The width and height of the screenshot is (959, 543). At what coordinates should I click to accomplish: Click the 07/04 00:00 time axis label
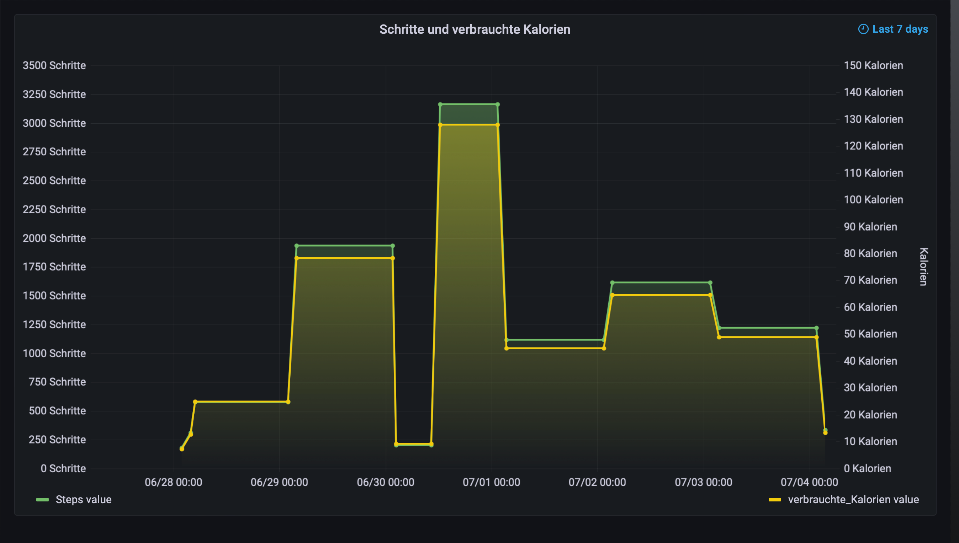click(809, 482)
